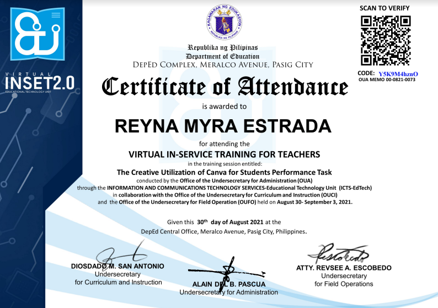This screenshot has width=438, height=308.
Task: Select the name 'REYNA MYRA ESTRADA'
Action: pos(223,126)
